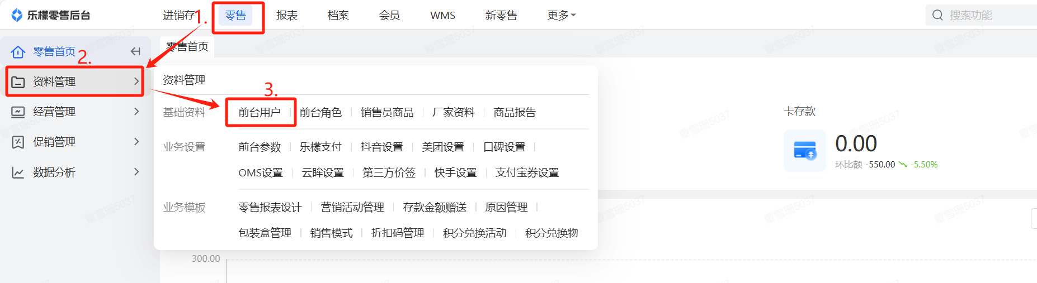Open 零售报表设计 link
This screenshot has width=1037, height=283.
pos(270,207)
